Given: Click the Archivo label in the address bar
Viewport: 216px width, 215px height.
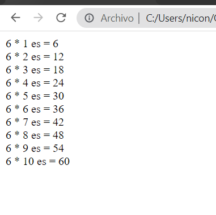Looking at the screenshot, I should [117, 18].
